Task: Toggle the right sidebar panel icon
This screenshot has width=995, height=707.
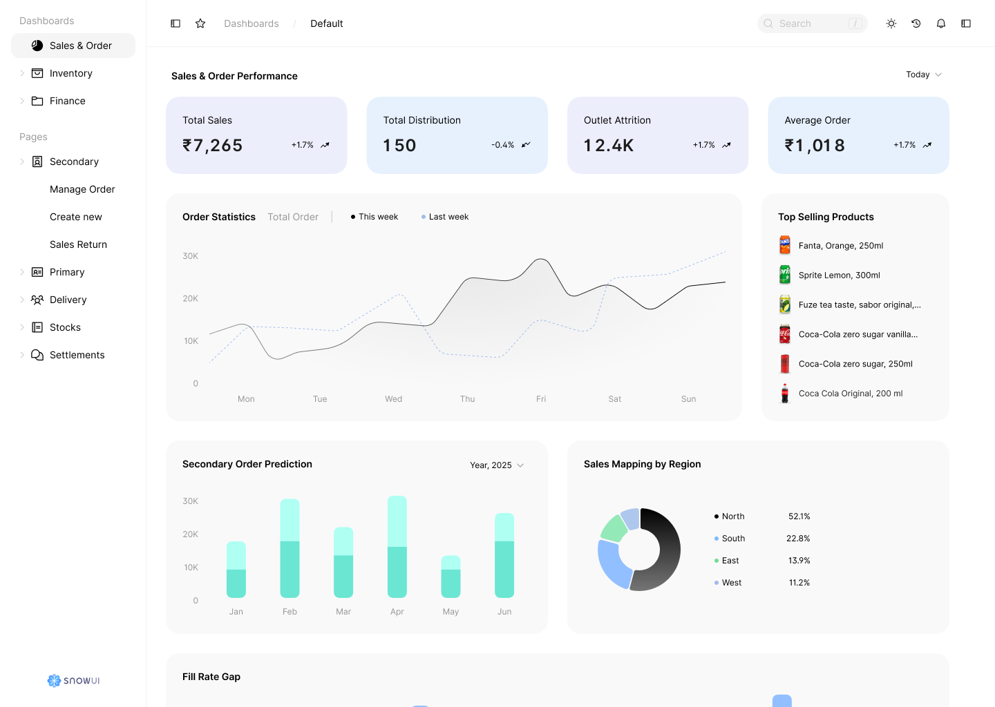Action: coord(966,23)
